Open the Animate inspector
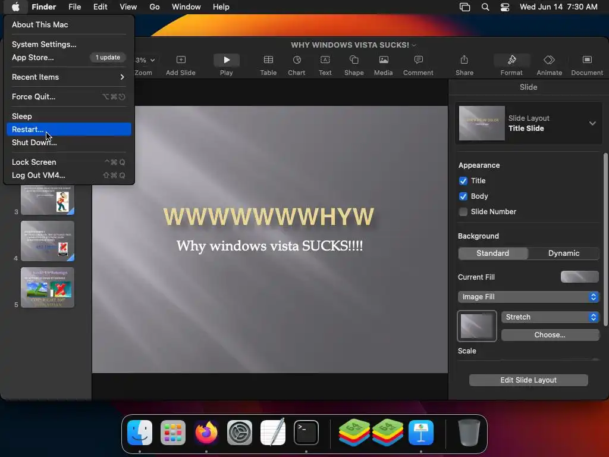This screenshot has height=457, width=609. [x=549, y=60]
